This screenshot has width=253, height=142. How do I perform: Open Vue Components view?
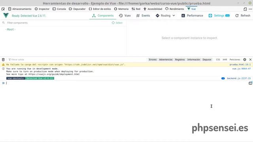[103, 16]
